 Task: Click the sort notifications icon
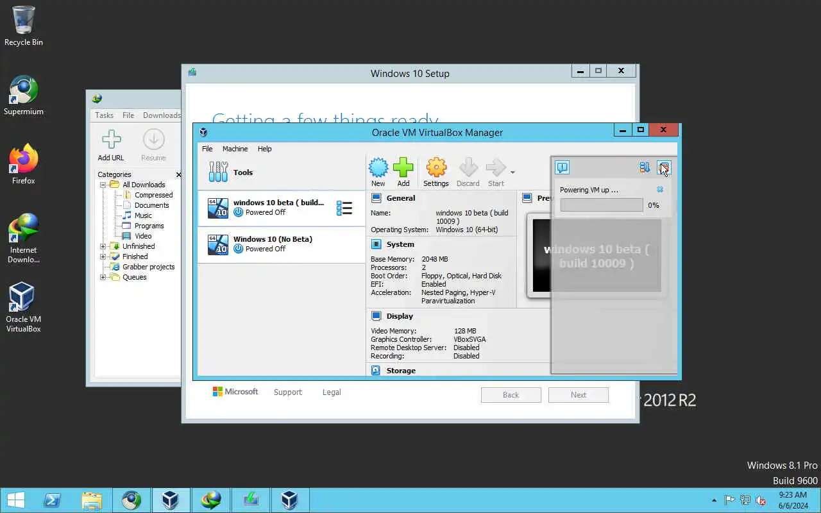click(645, 168)
